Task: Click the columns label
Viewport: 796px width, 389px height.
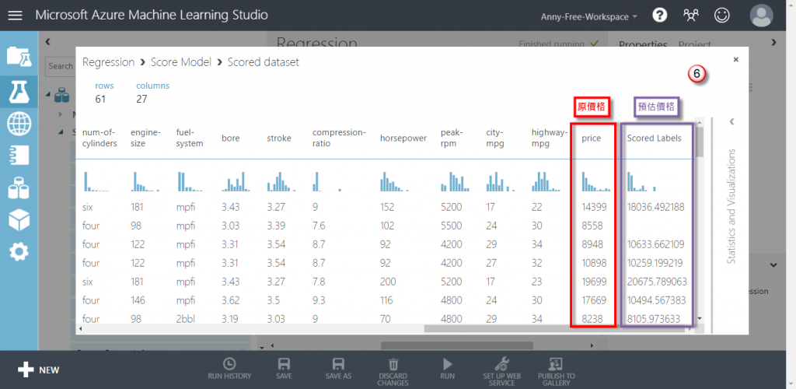Action: tap(153, 86)
